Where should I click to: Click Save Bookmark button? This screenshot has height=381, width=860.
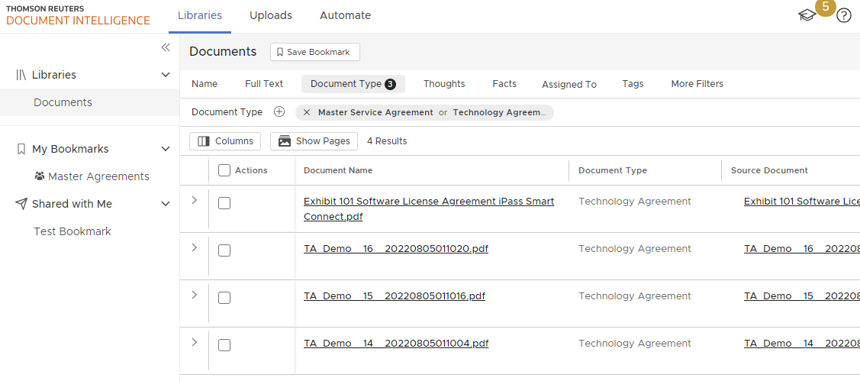click(314, 52)
